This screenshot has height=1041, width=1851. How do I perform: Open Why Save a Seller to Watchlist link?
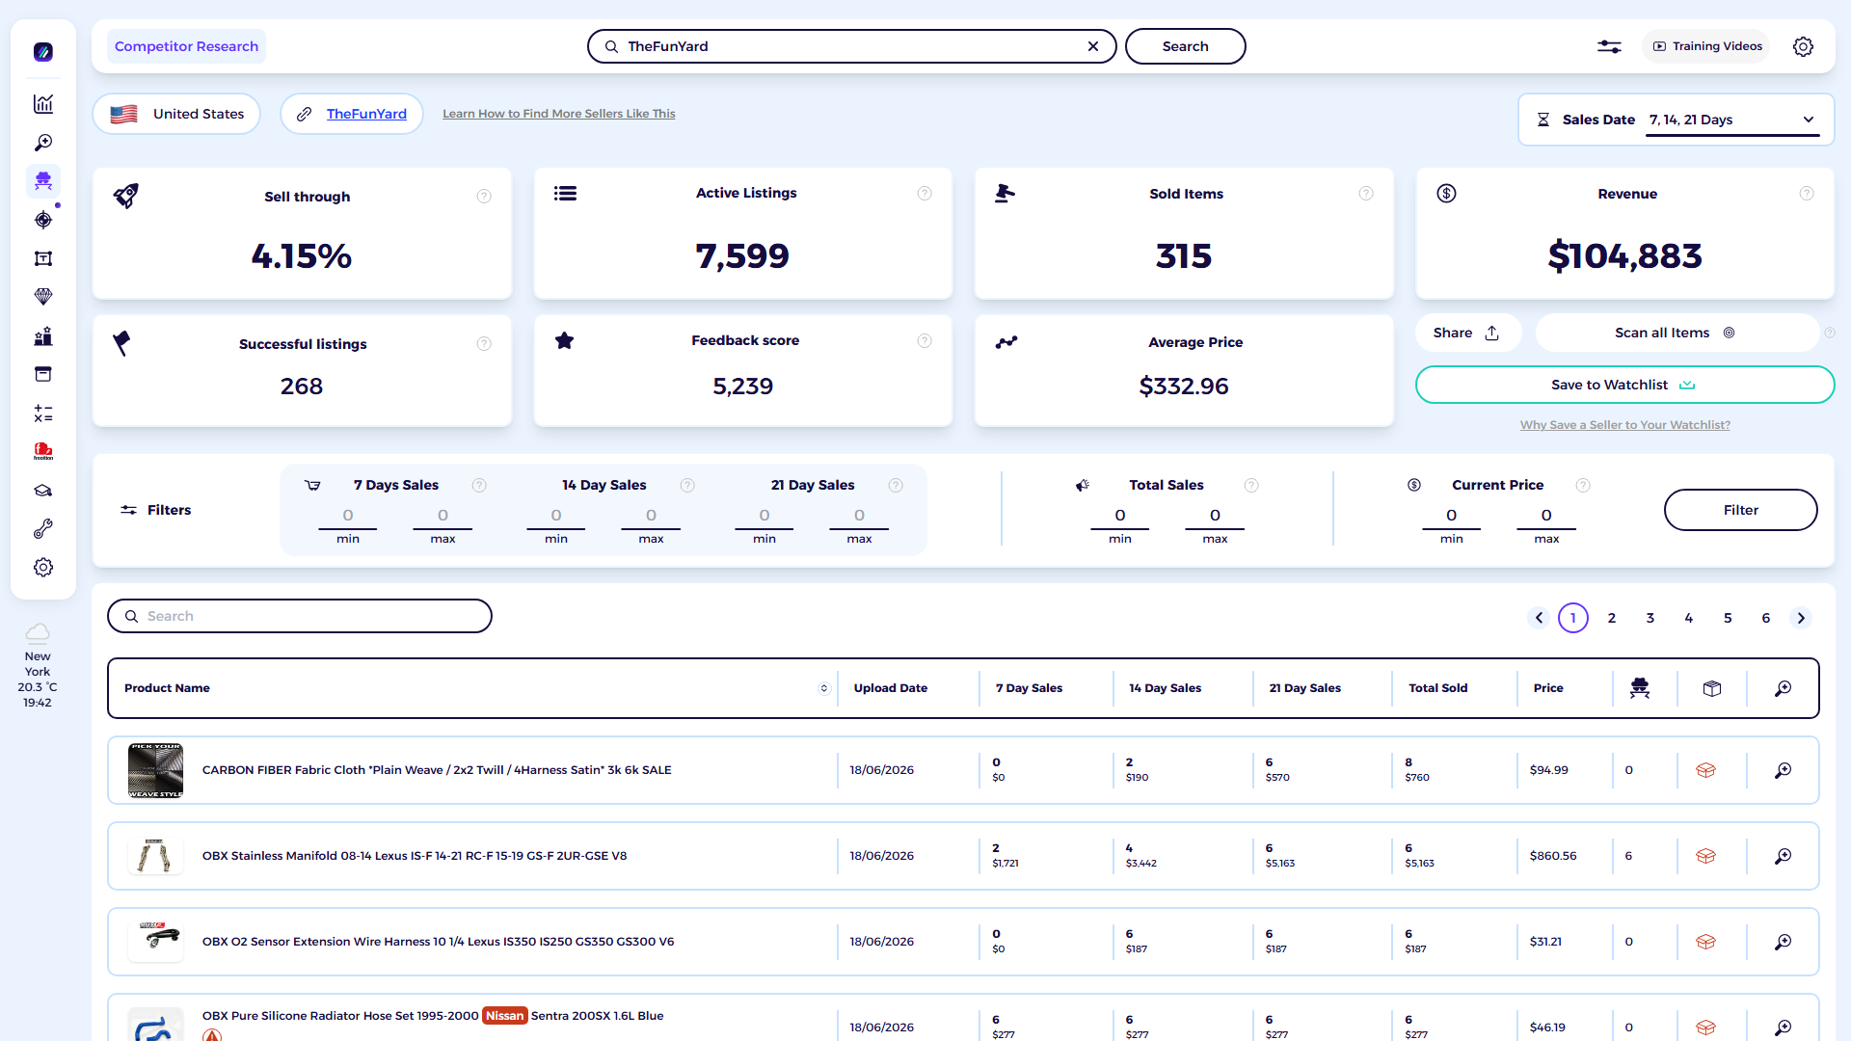pyautogui.click(x=1625, y=425)
